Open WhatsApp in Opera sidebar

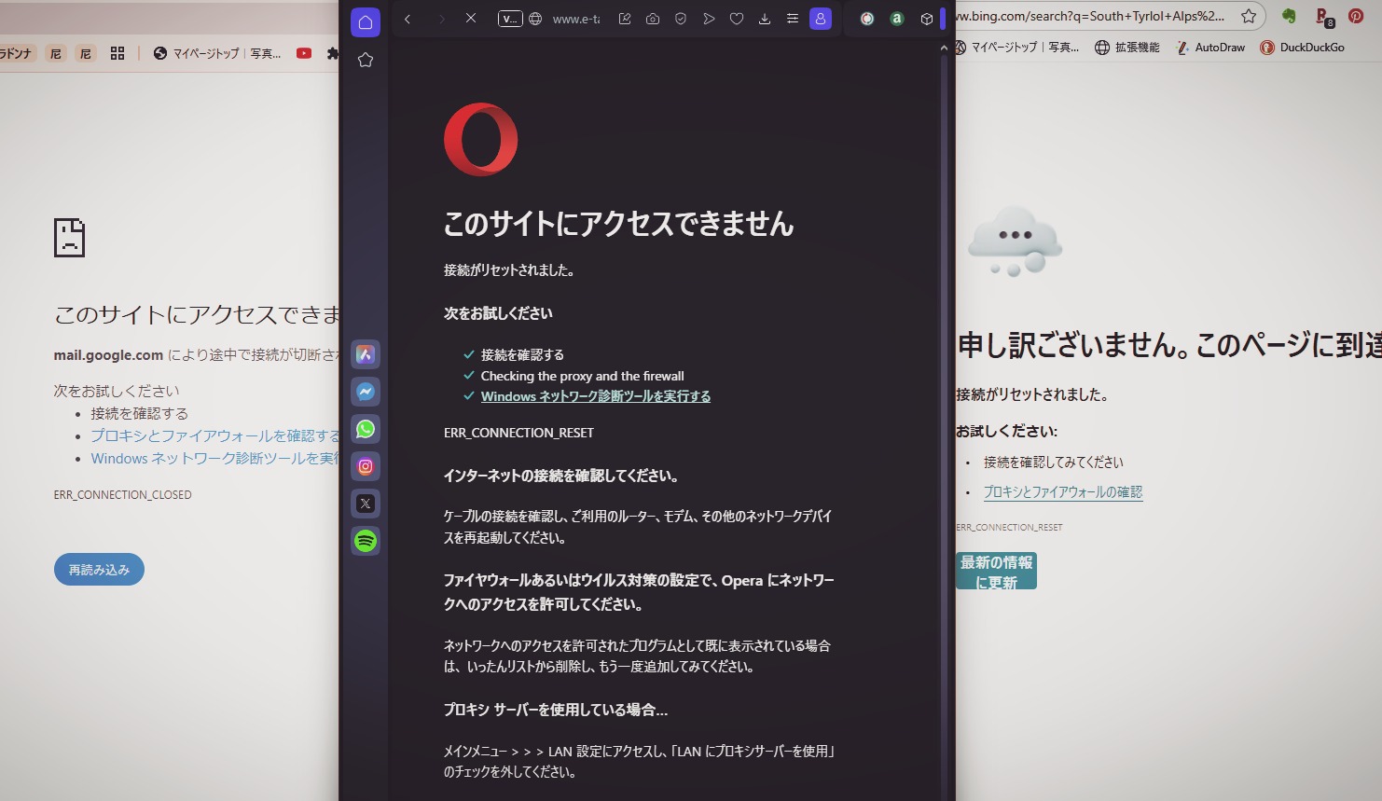(x=366, y=429)
